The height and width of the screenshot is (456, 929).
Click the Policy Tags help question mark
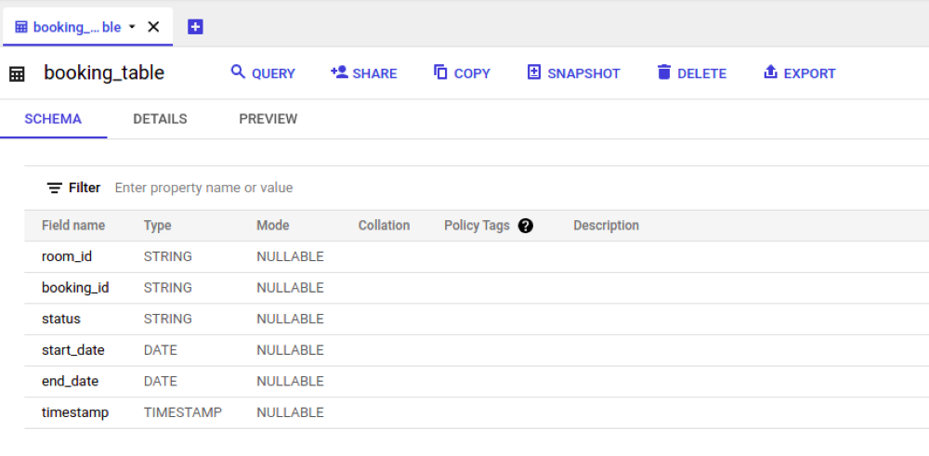coord(526,226)
